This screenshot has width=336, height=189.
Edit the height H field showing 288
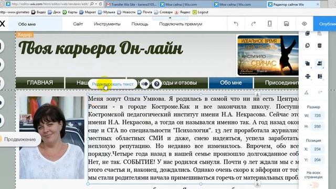coord(317,127)
